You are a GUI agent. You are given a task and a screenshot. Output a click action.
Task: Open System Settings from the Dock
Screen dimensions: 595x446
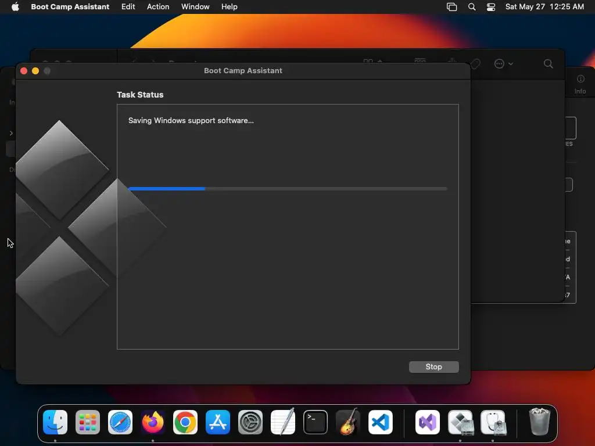250,422
